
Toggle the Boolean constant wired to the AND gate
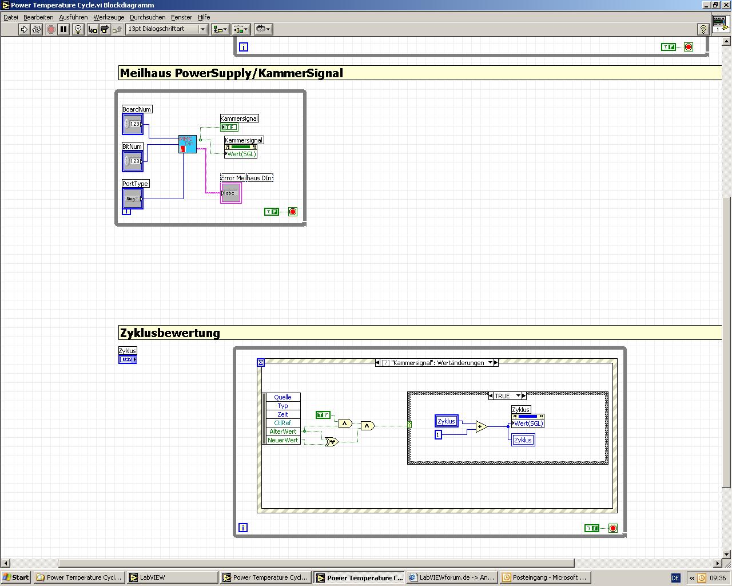coord(323,415)
